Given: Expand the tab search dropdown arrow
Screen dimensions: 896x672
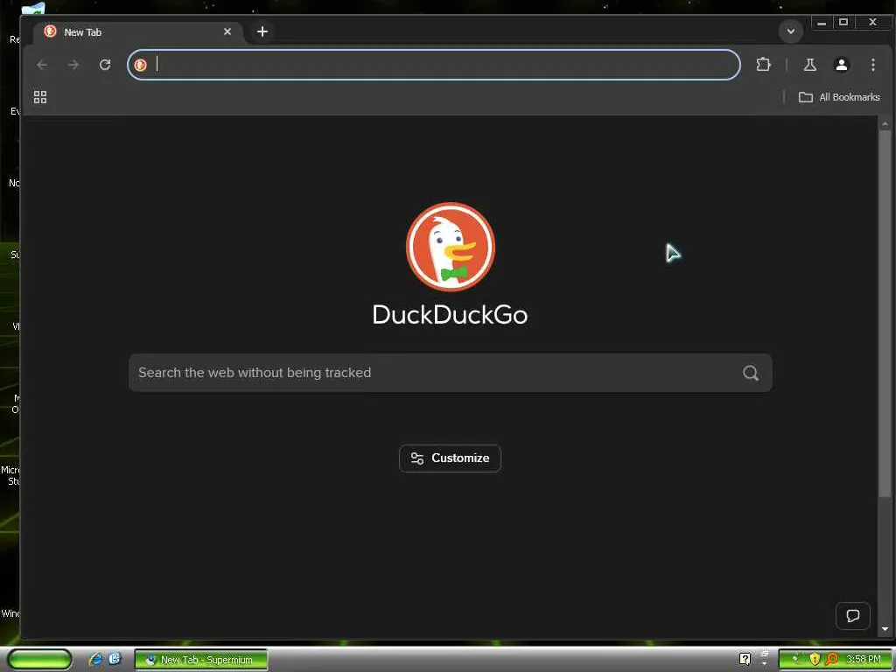Looking at the screenshot, I should [x=791, y=31].
